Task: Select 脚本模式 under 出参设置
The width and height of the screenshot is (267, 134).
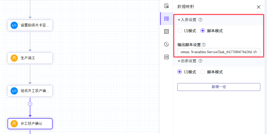Action: pos(203,72)
